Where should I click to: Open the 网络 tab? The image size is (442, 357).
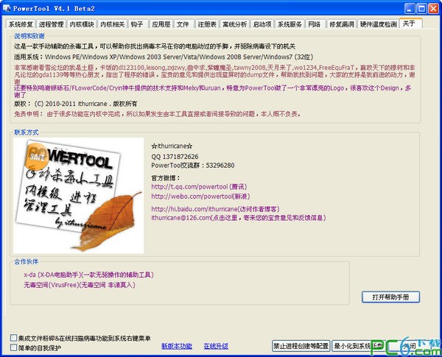pyautogui.click(x=315, y=24)
